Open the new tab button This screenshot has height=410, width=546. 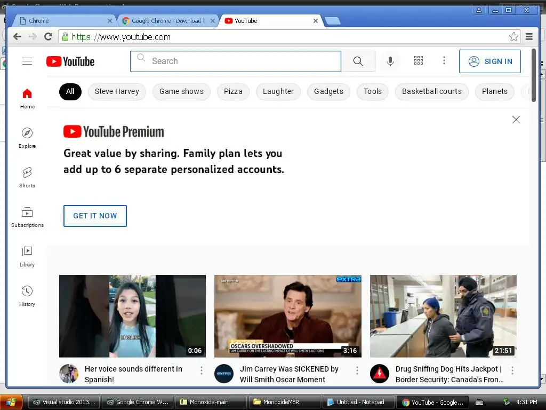tap(333, 21)
